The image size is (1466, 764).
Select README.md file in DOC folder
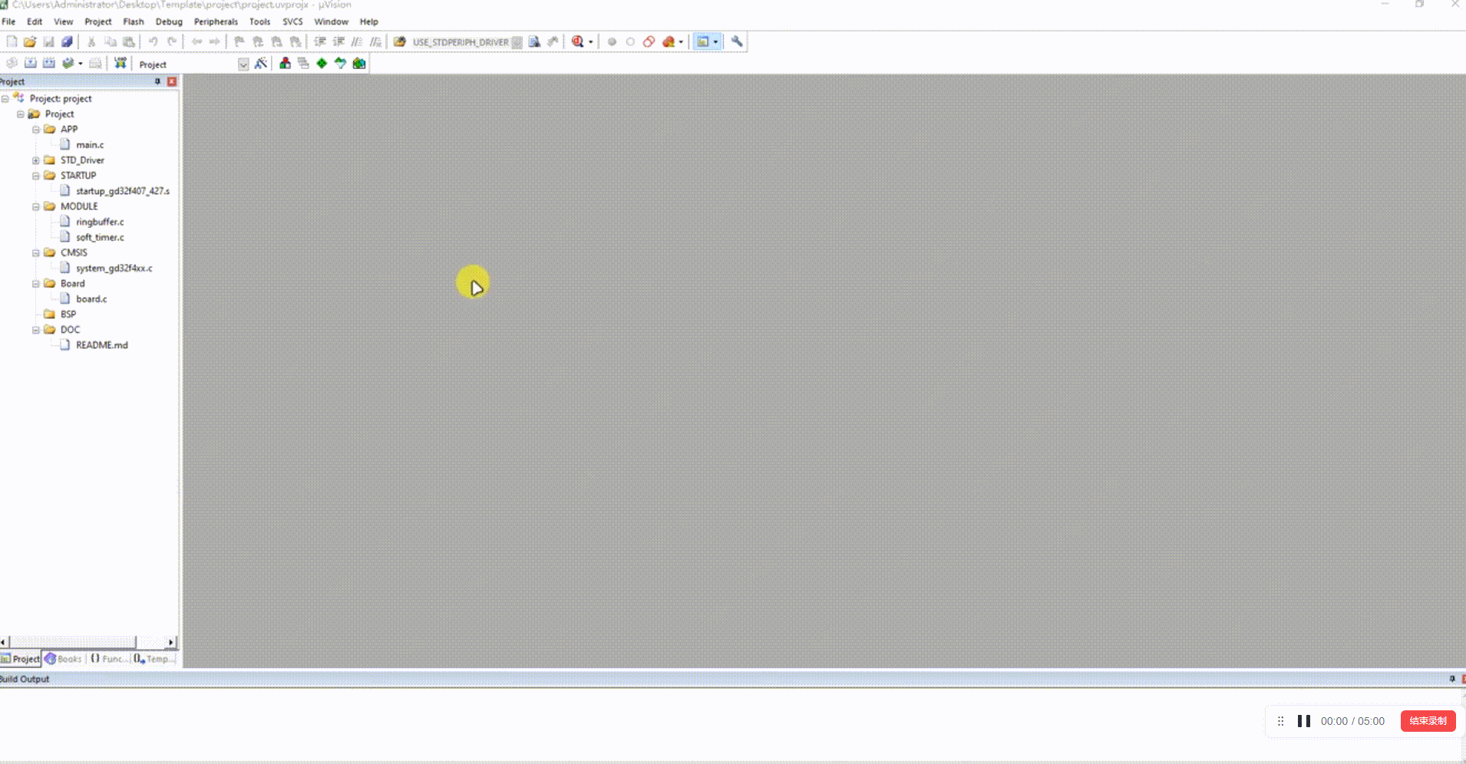(101, 345)
